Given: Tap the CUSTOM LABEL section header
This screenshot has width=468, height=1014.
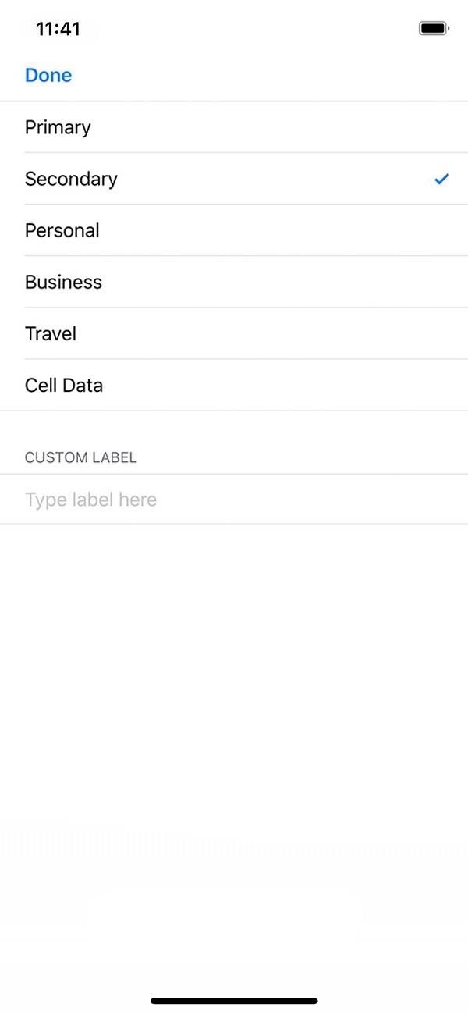Looking at the screenshot, I should coord(80,457).
